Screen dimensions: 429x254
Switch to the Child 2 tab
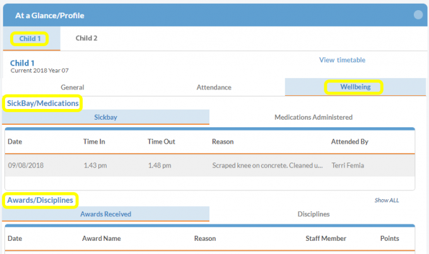pyautogui.click(x=86, y=38)
